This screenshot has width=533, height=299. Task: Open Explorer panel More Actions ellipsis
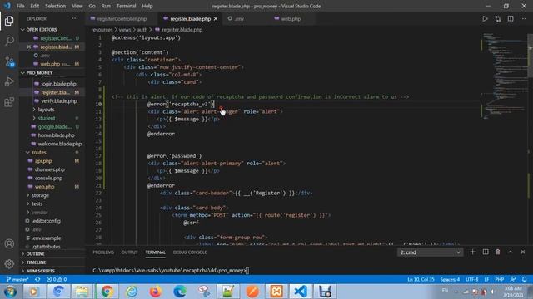[x=74, y=18]
